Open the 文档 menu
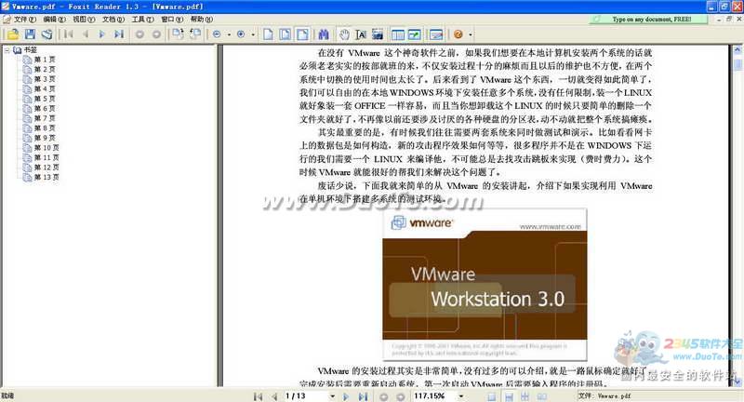This screenshot has width=744, height=402. [x=113, y=19]
